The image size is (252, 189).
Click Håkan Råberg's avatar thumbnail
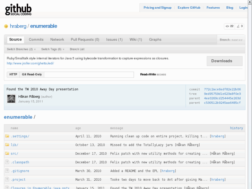click(11, 99)
